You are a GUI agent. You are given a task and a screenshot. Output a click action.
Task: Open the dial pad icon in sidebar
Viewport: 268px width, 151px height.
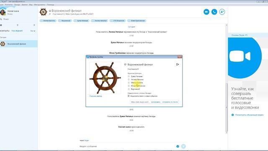pyautogui.click(x=18, y=25)
